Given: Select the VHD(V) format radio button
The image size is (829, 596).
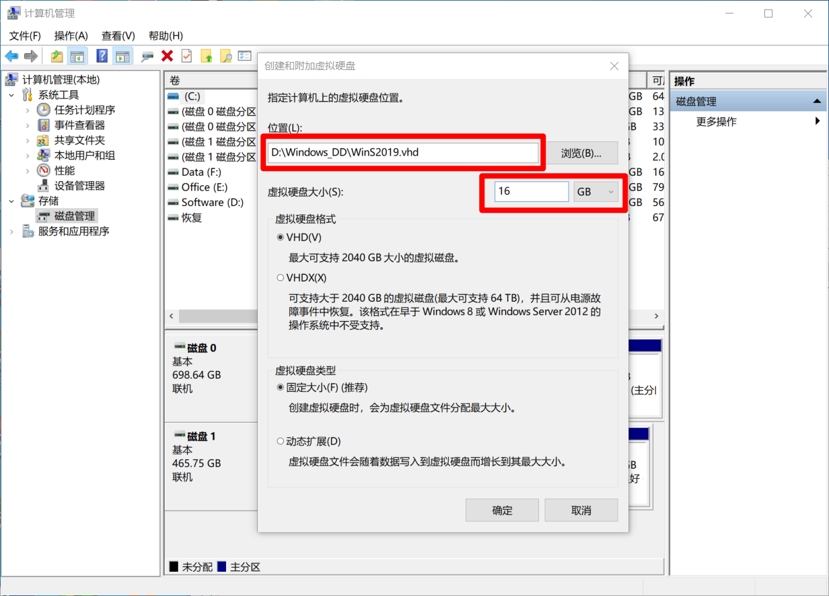Looking at the screenshot, I should coord(281,238).
